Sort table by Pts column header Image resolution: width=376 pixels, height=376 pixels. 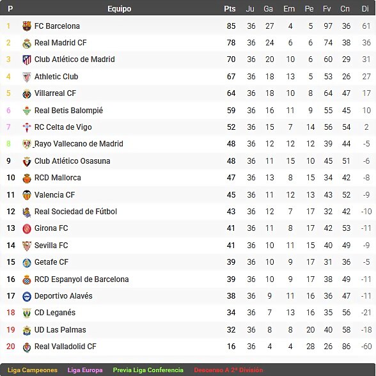coord(230,9)
